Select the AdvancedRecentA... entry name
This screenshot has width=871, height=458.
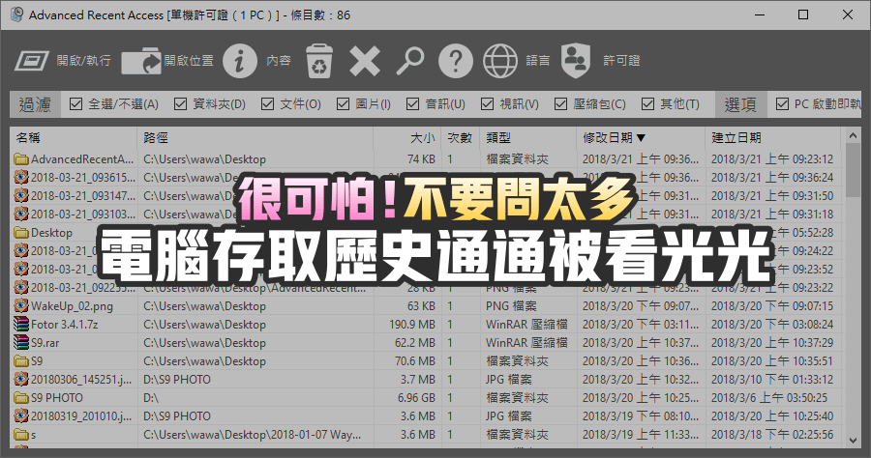point(82,159)
